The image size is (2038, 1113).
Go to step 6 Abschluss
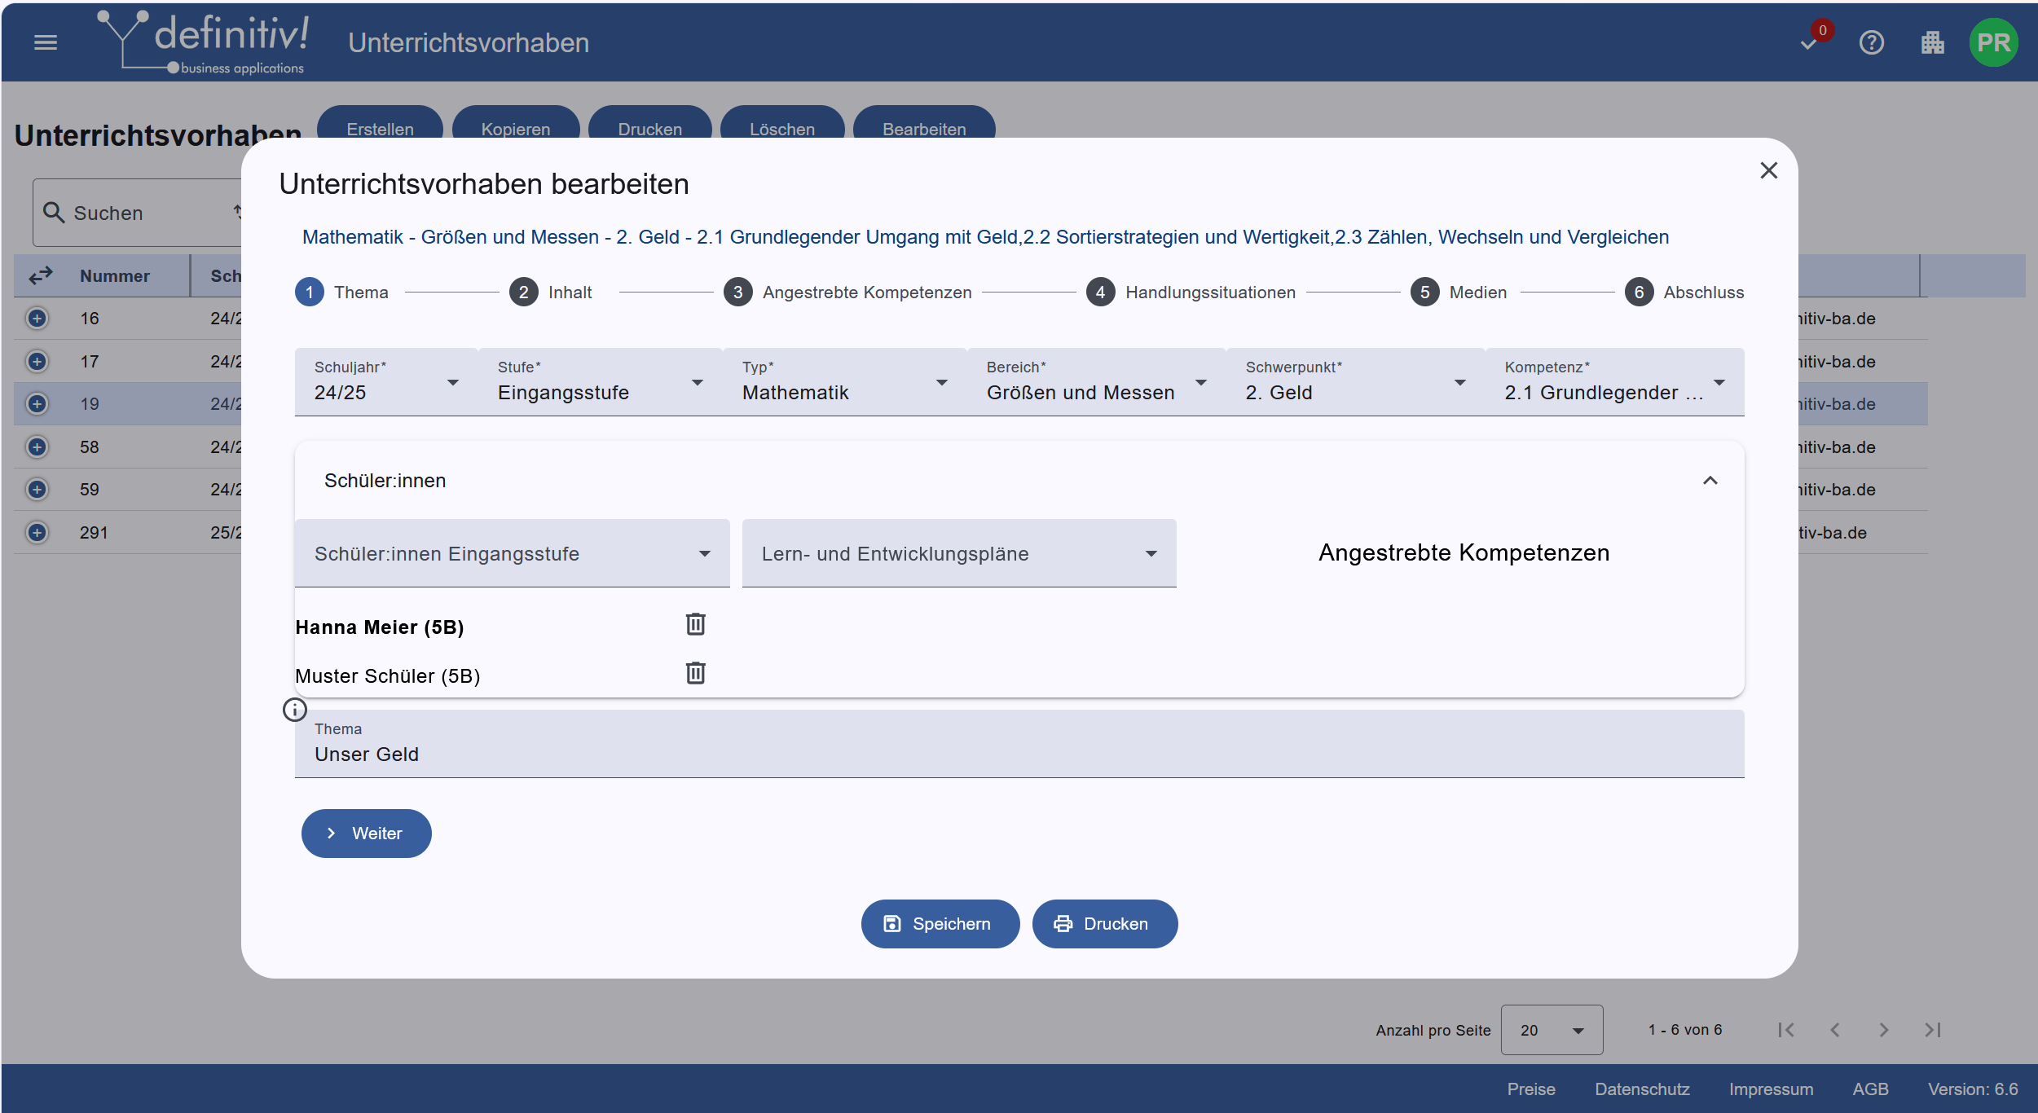click(1684, 292)
